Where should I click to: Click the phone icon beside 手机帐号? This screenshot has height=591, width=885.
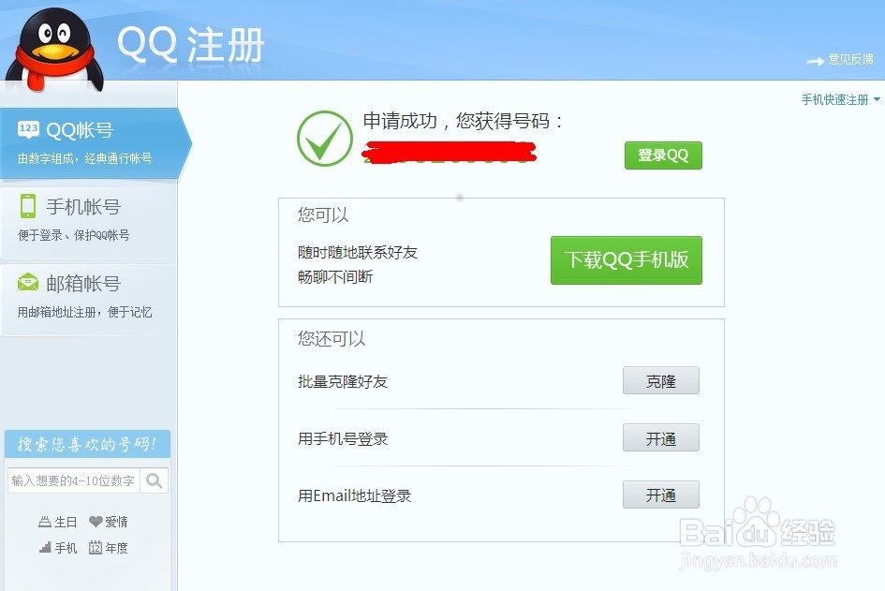(28, 206)
